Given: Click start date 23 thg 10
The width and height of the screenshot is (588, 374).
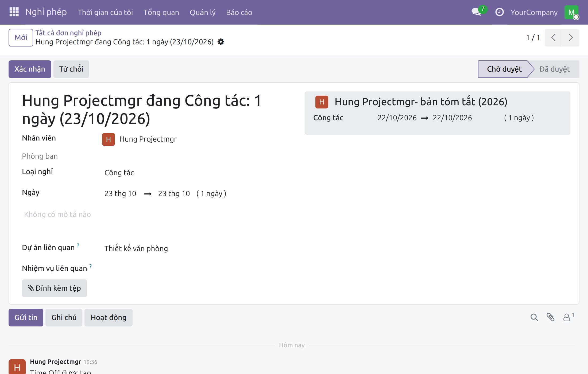Looking at the screenshot, I should (x=120, y=193).
